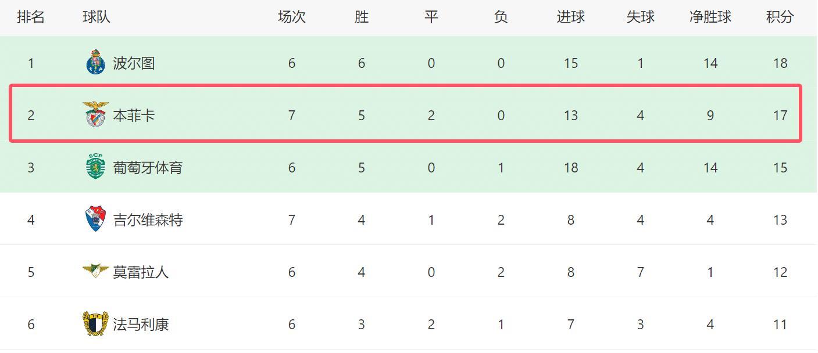Open the 波尔图 team link
This screenshot has height=353, width=818.
click(134, 63)
